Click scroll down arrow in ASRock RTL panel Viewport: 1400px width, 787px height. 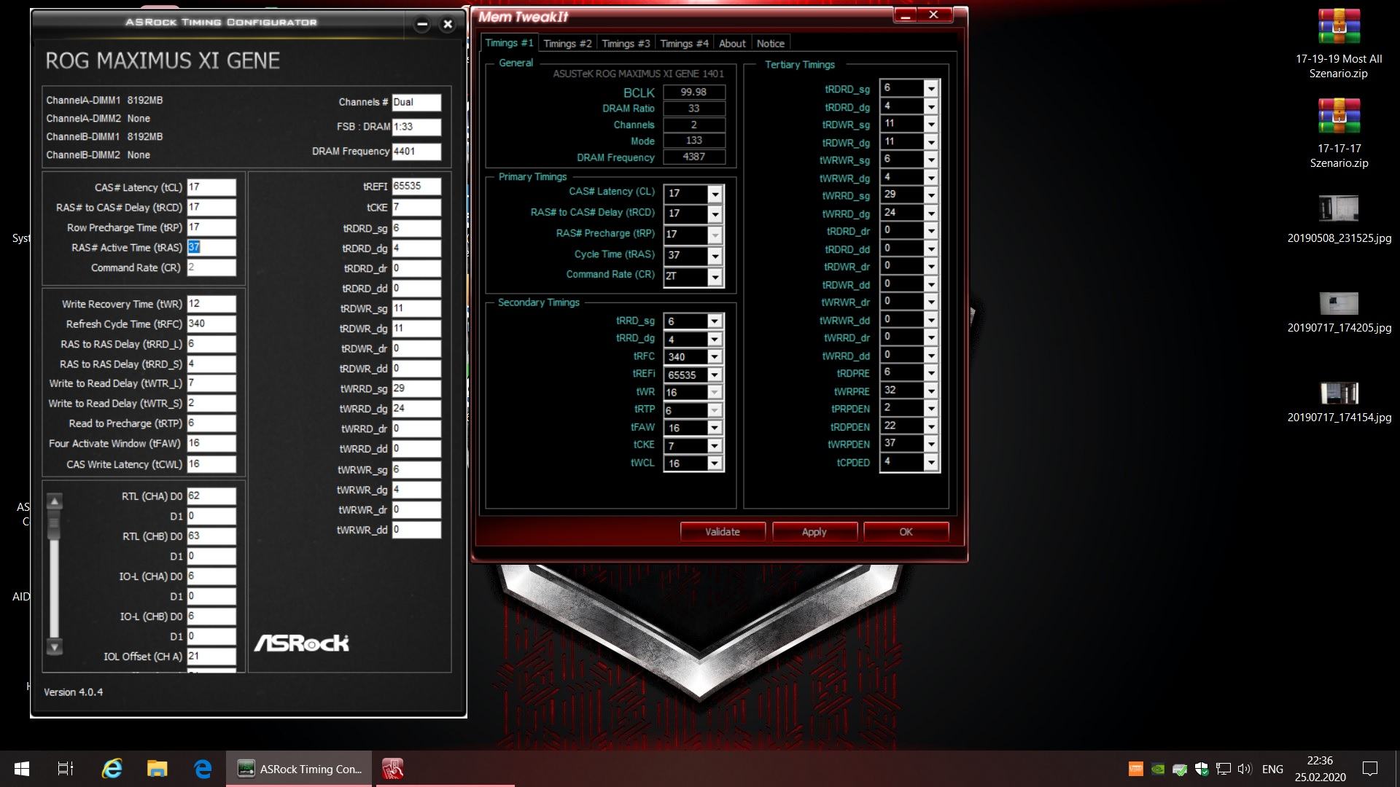pyautogui.click(x=54, y=646)
